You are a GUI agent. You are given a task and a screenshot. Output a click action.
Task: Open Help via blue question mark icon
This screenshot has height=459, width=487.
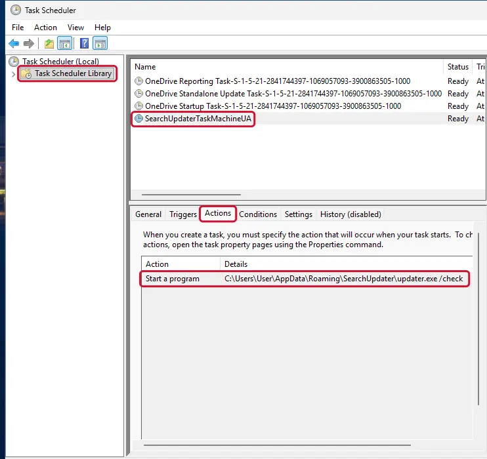tap(84, 43)
